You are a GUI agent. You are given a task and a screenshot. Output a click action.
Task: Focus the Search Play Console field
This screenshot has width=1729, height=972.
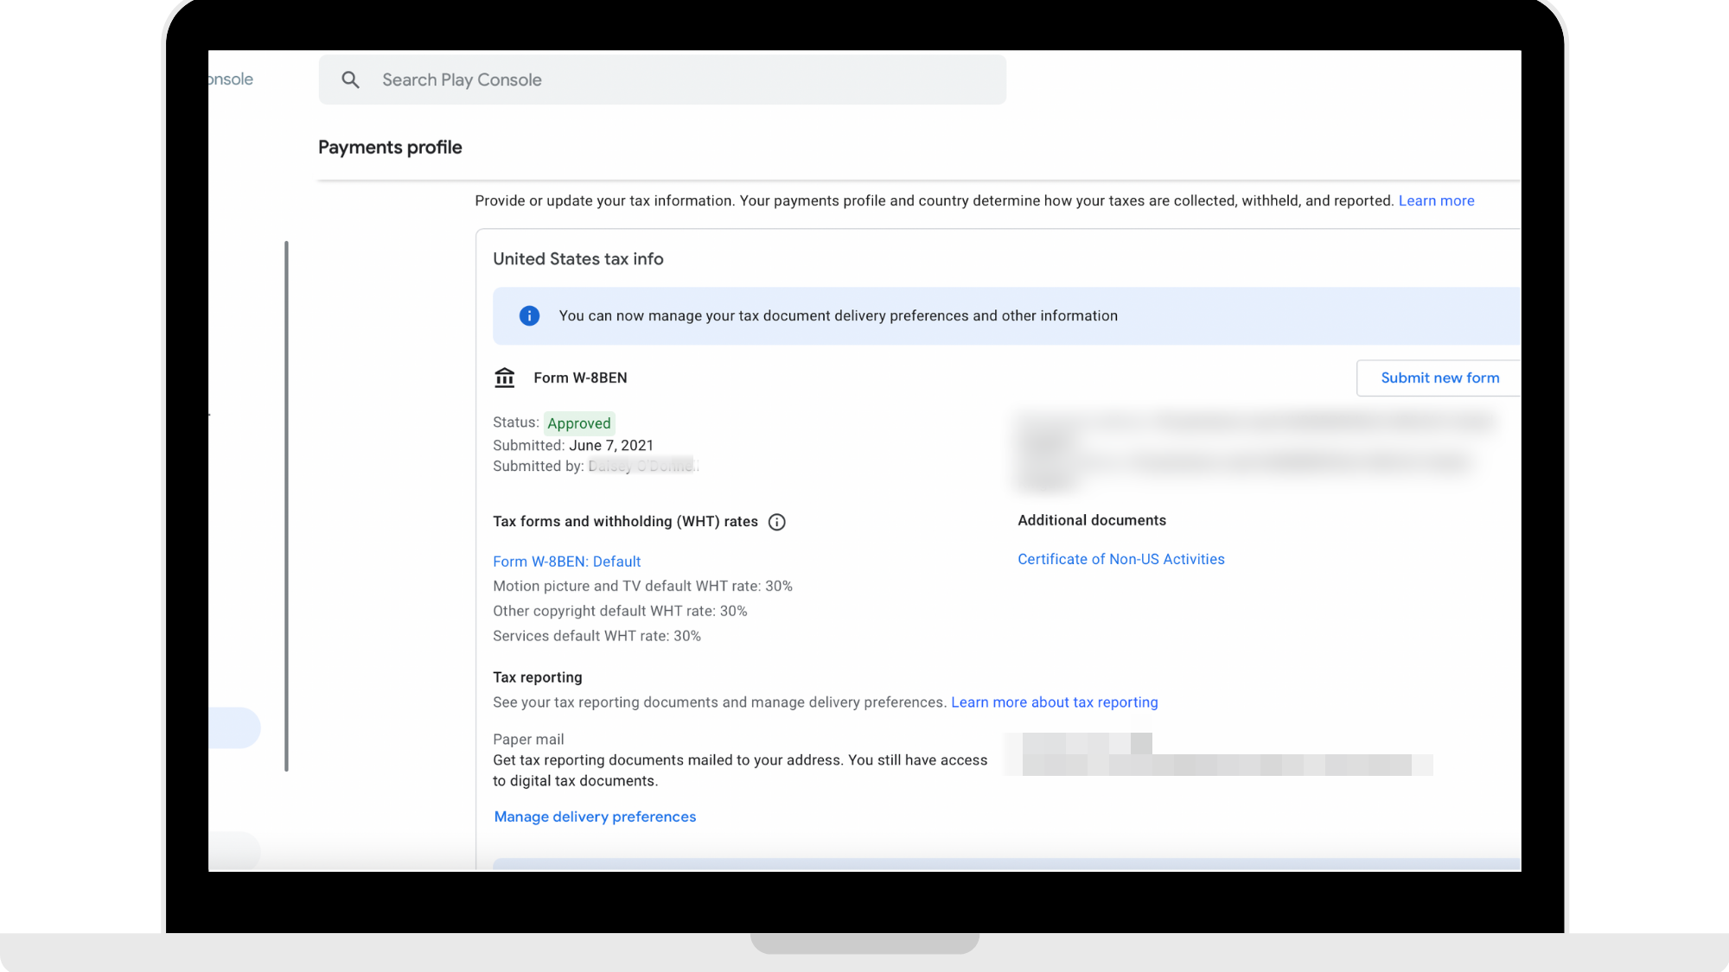(683, 79)
